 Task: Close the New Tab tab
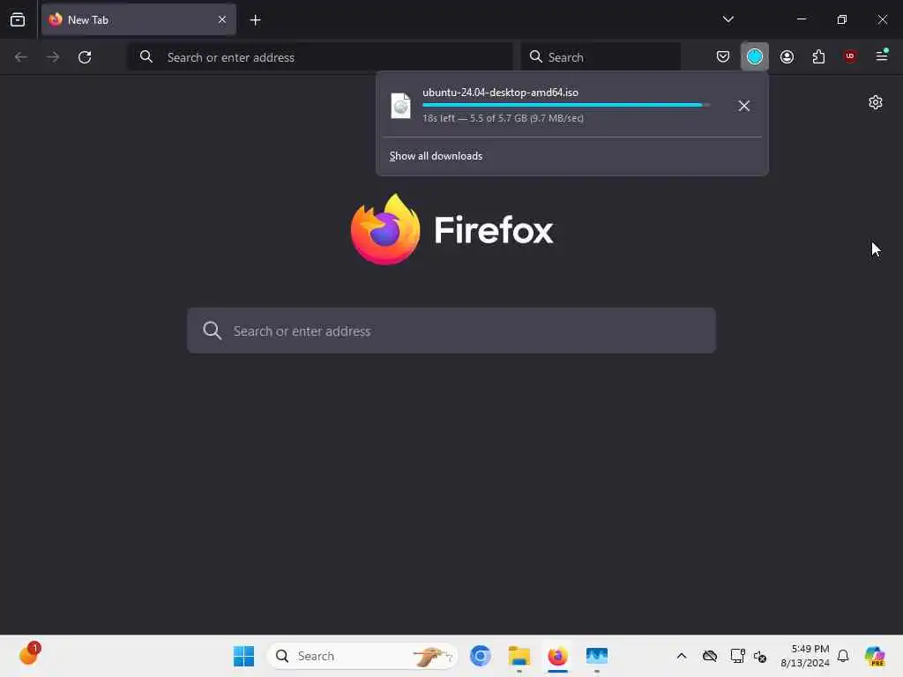click(221, 19)
